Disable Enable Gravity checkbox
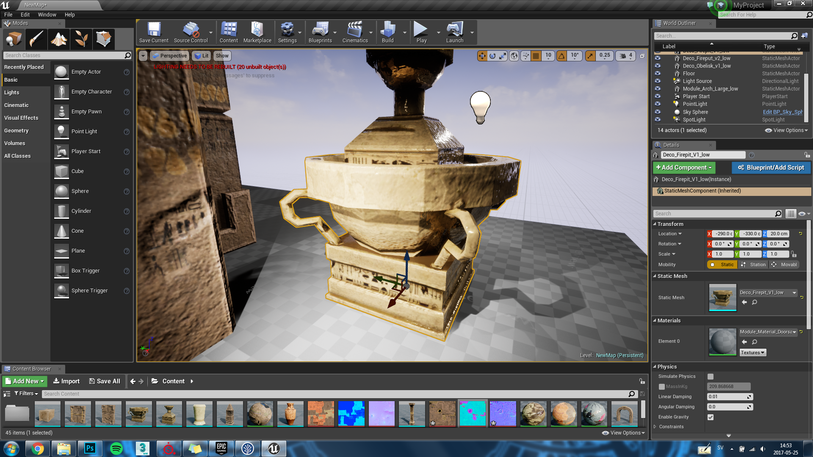The width and height of the screenshot is (813, 457). click(710, 417)
